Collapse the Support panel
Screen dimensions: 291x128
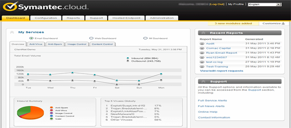coord(203,82)
